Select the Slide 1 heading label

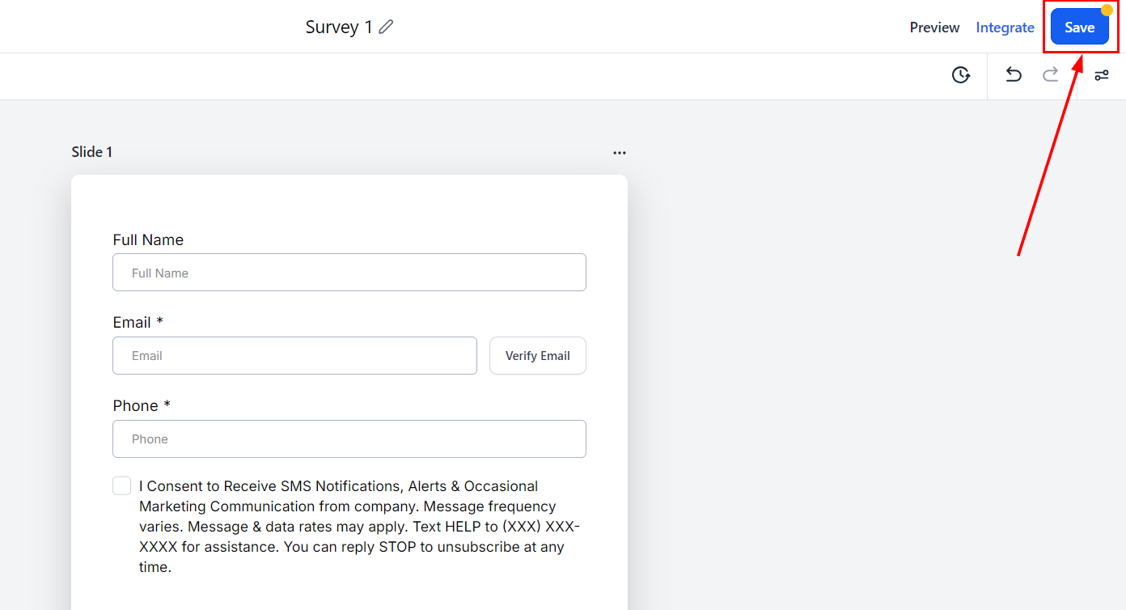coord(92,152)
